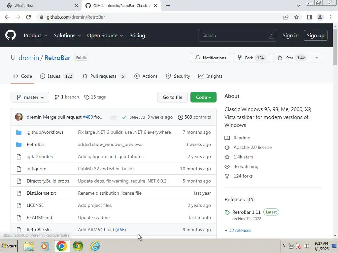338x253 pixels.
Task: Open Chrome profile avatar icon
Action: [x=320, y=17]
